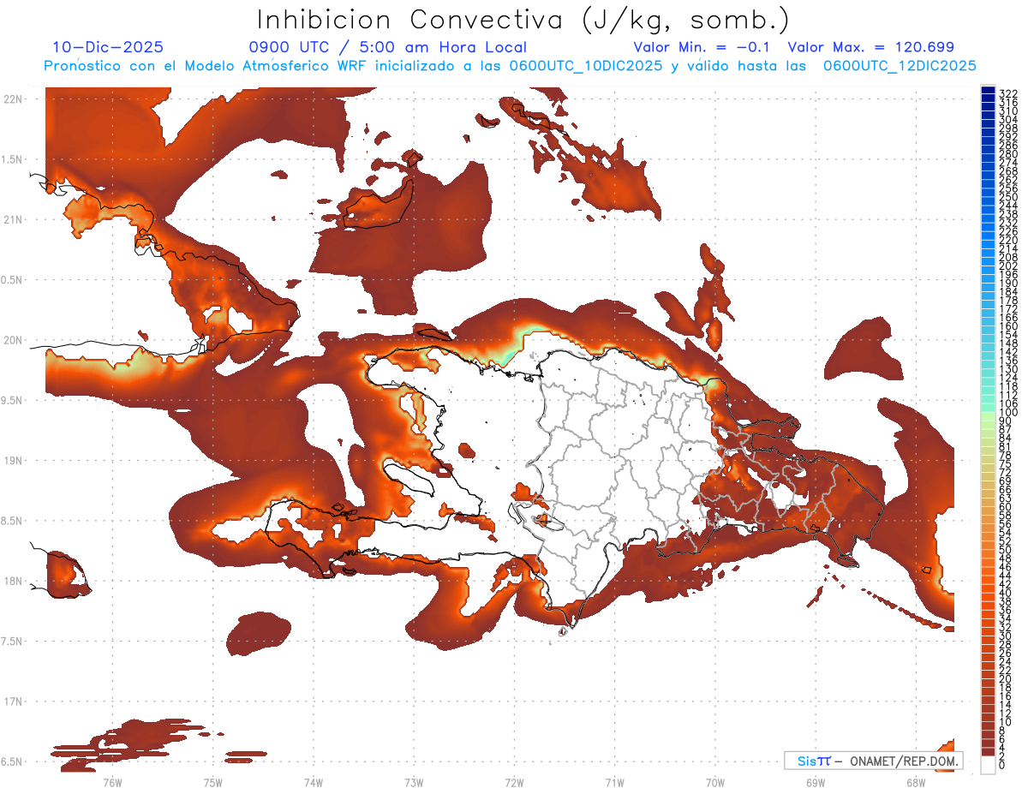Click the colorbar value "250"
Image resolution: width=1028 pixels, height=794 pixels.
pyautogui.click(x=1007, y=197)
